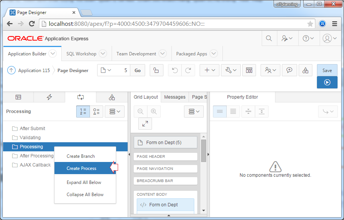Toggle Show Common properties in Property Editor
344x220 pixels.
[219, 112]
